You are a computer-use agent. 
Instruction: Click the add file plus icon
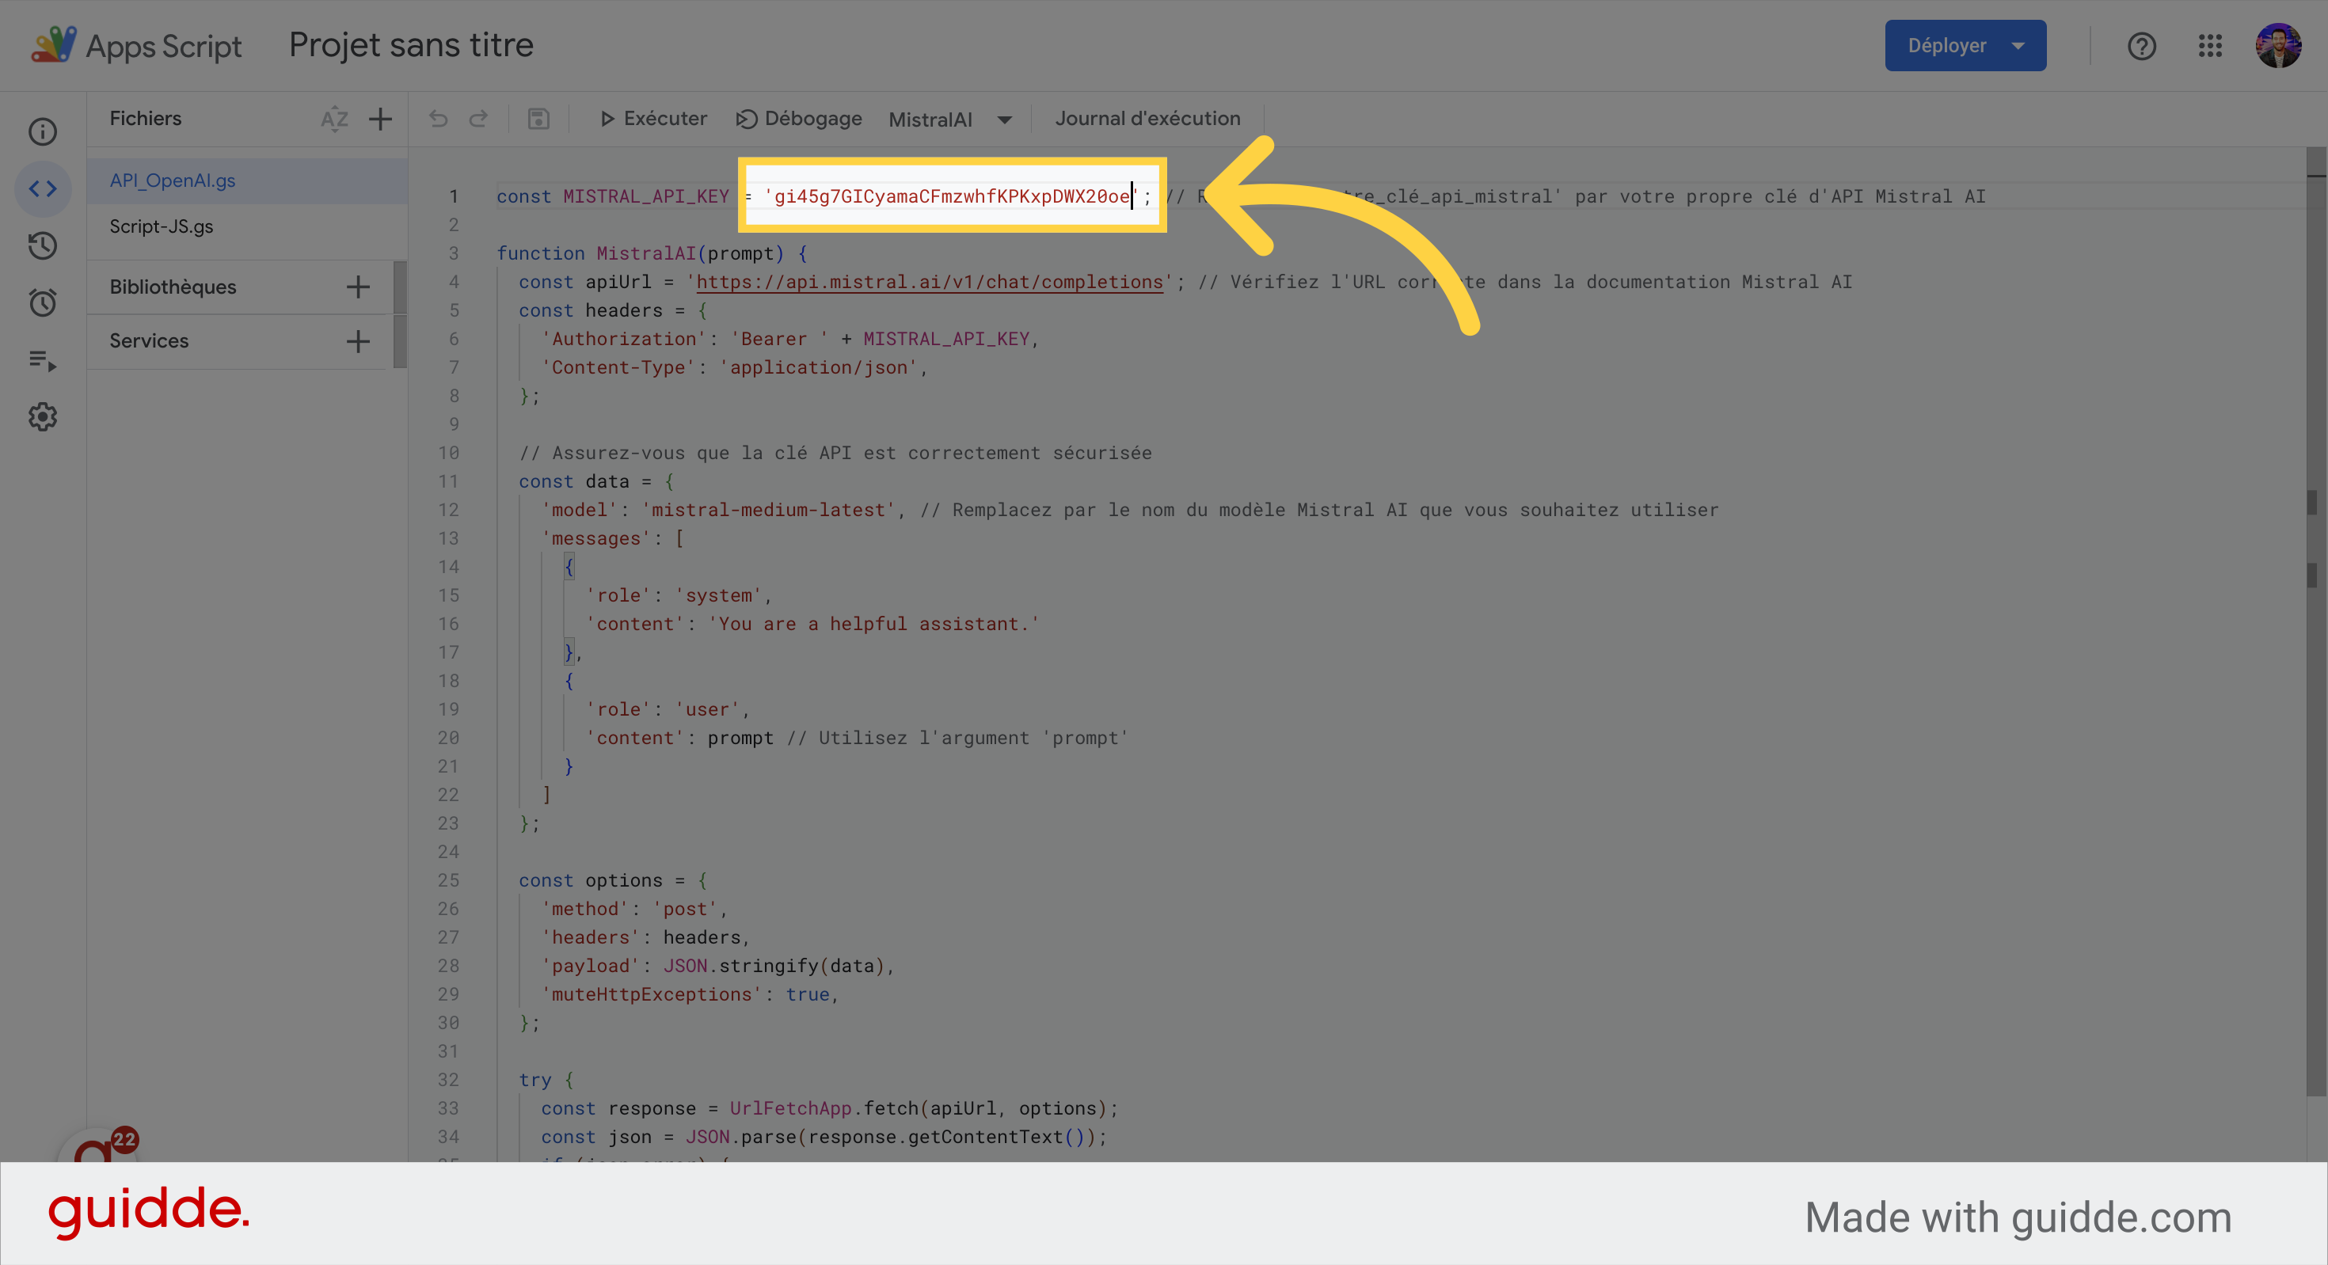[380, 119]
